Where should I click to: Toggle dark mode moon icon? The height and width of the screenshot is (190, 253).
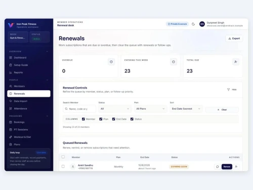point(193,24)
